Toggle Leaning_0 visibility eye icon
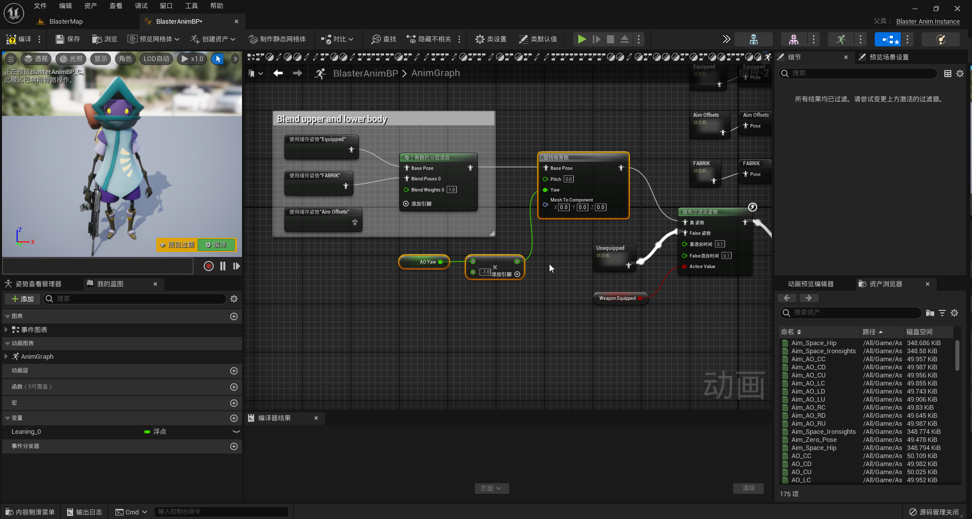 click(236, 432)
